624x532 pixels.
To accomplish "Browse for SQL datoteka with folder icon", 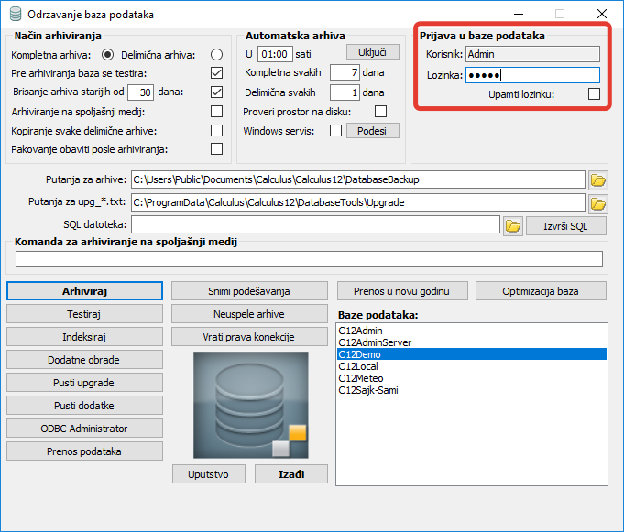I will (512, 225).
